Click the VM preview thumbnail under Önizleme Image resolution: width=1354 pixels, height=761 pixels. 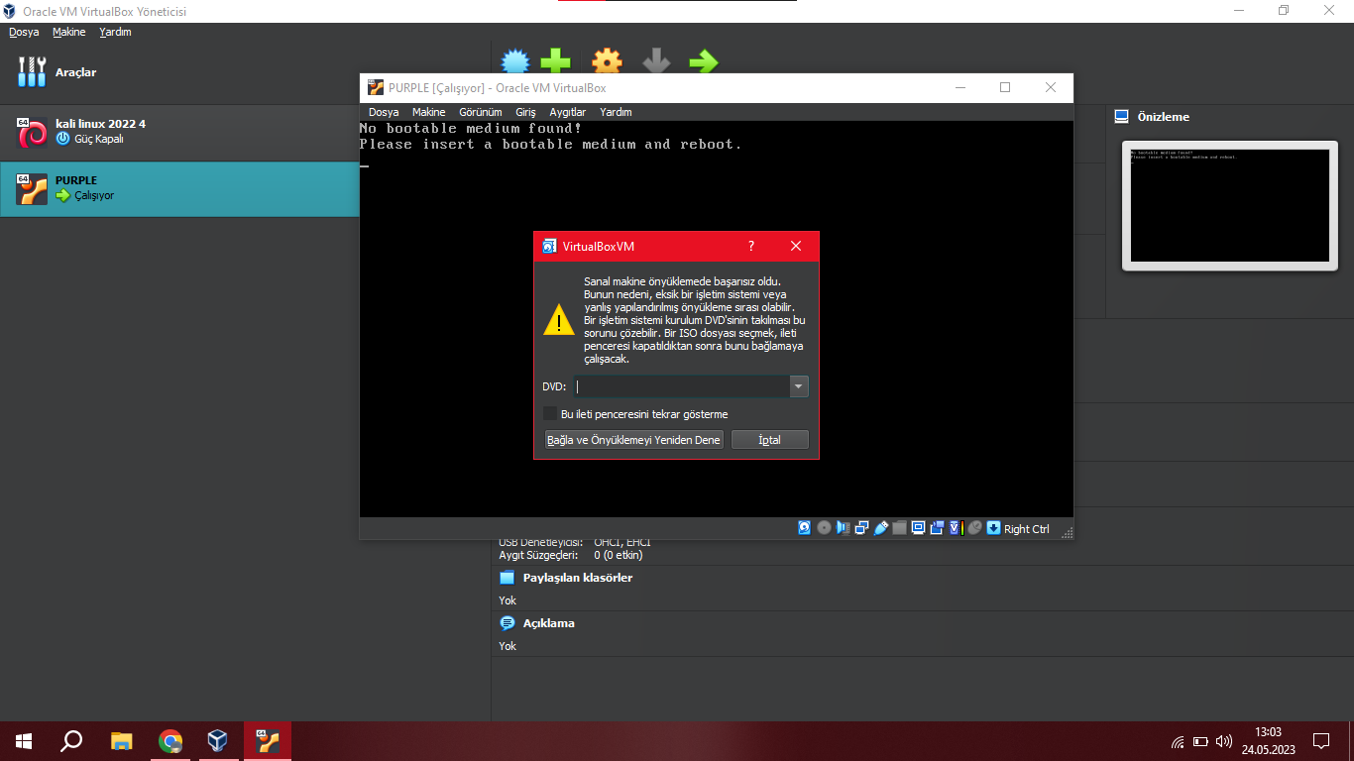(x=1229, y=205)
